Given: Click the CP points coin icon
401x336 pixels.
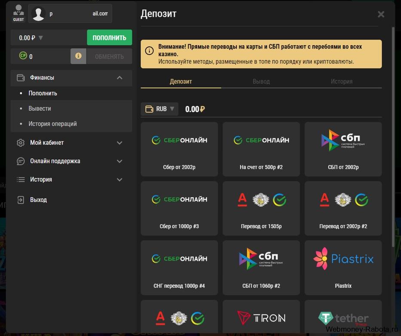Looking at the screenshot, I should pyautogui.click(x=23, y=55).
